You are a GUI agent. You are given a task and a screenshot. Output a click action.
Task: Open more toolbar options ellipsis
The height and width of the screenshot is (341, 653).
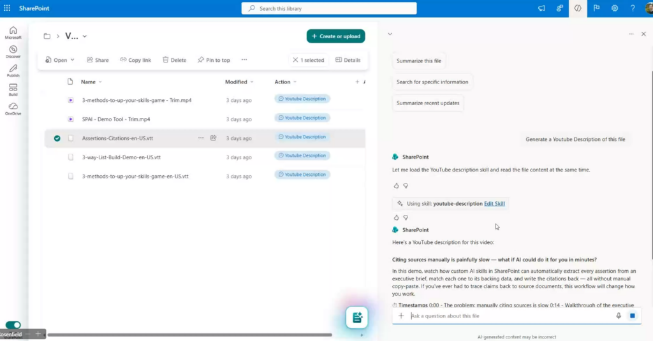pyautogui.click(x=244, y=60)
